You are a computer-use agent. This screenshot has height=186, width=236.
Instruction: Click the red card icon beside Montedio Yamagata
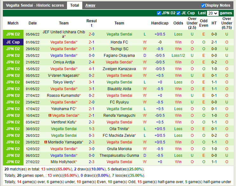[x=46, y=142]
